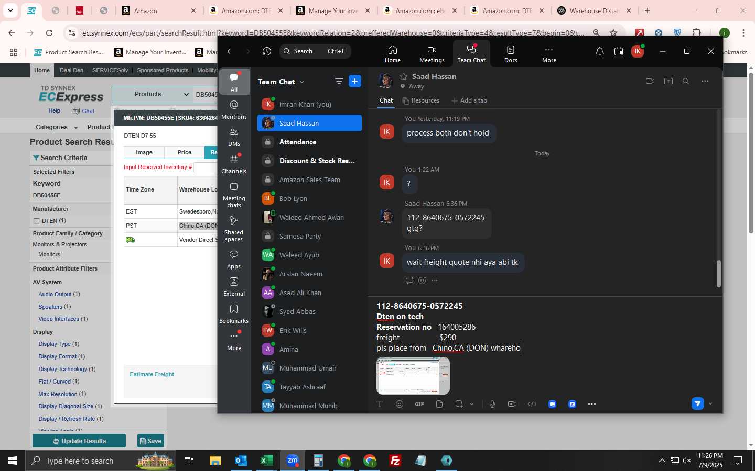Image resolution: width=755 pixels, height=471 pixels.
Task: Start a video call with Saad Hassan
Action: pos(650,81)
